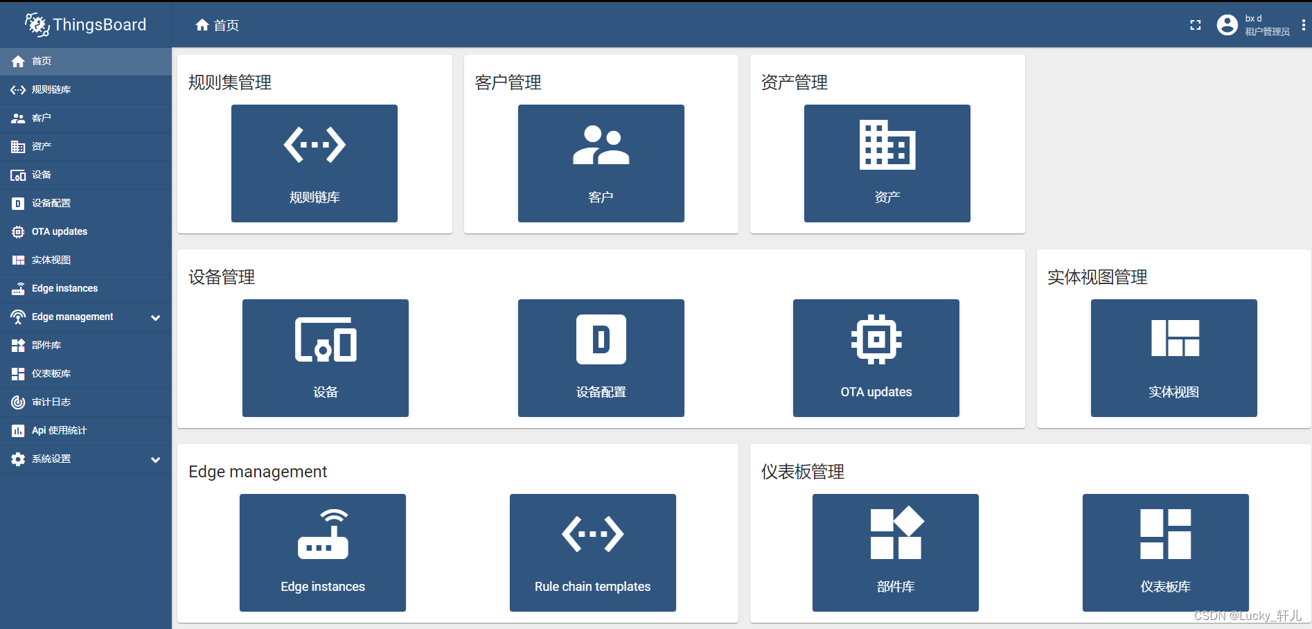Click the home icon in sidebar 首页
Screen dimensions: 1312x629
click(x=18, y=62)
